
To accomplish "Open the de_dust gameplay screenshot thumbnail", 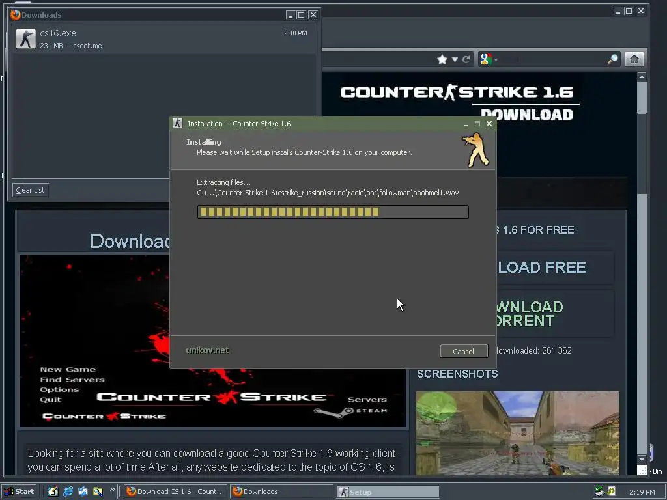I will [x=518, y=433].
